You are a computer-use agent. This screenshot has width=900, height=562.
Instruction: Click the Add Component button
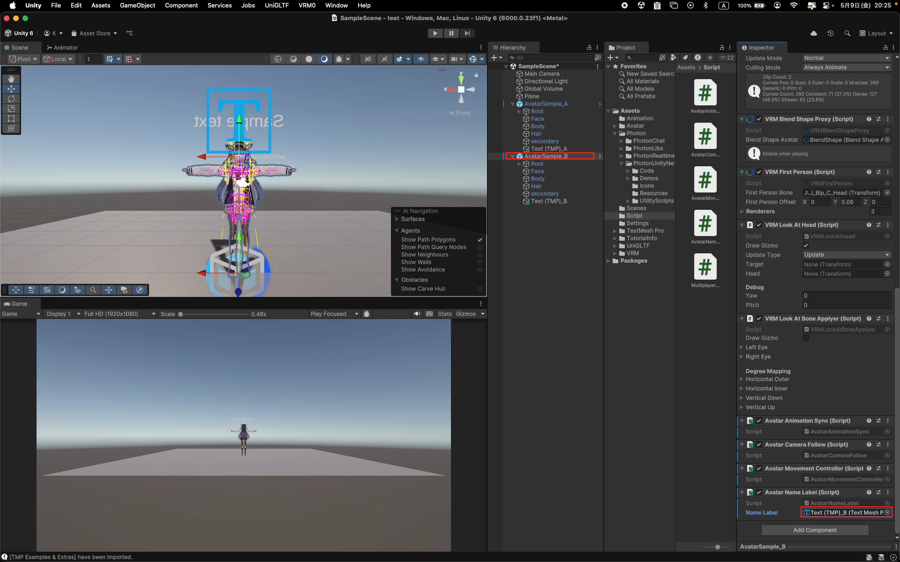pos(815,530)
